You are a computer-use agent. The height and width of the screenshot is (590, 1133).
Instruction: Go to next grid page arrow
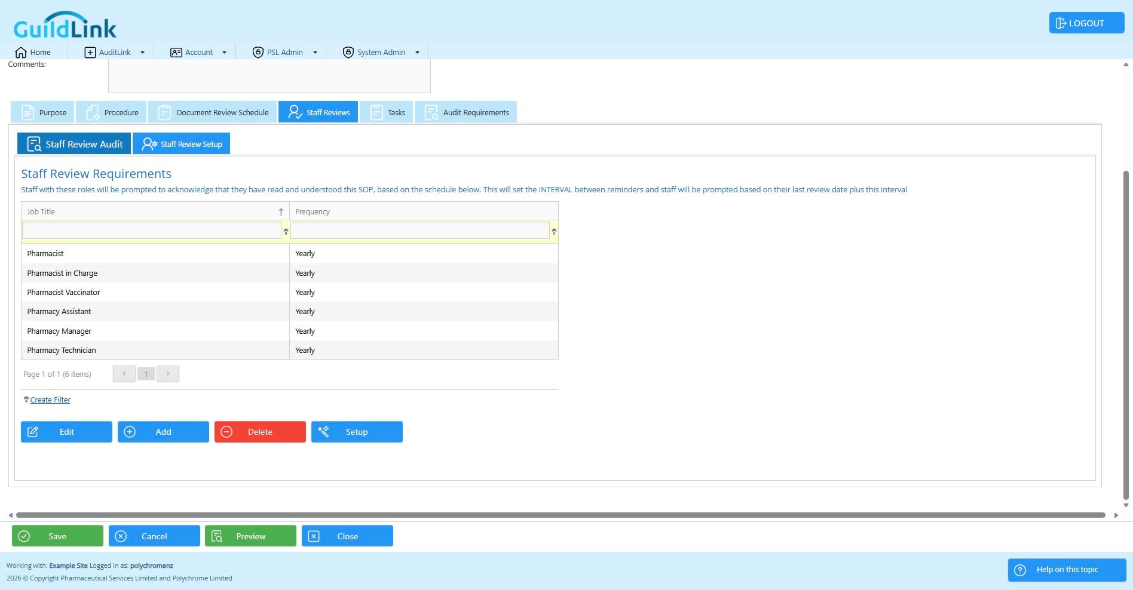[x=168, y=374]
